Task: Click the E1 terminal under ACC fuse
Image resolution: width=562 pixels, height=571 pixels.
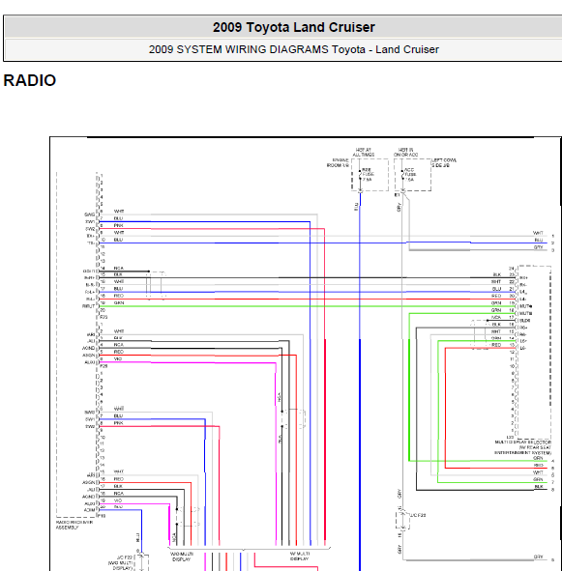Action: (398, 195)
